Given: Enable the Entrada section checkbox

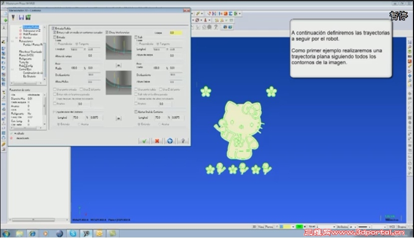Looking at the screenshot, I should (55, 37).
